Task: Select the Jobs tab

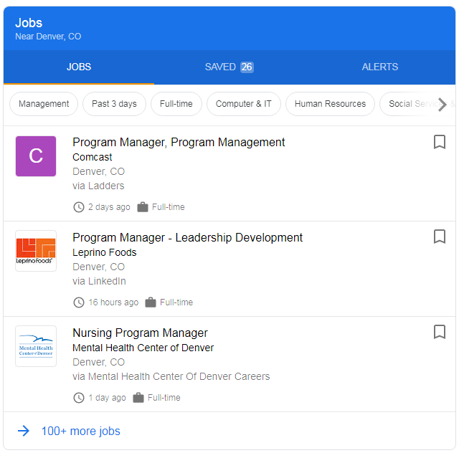Action: pos(79,67)
